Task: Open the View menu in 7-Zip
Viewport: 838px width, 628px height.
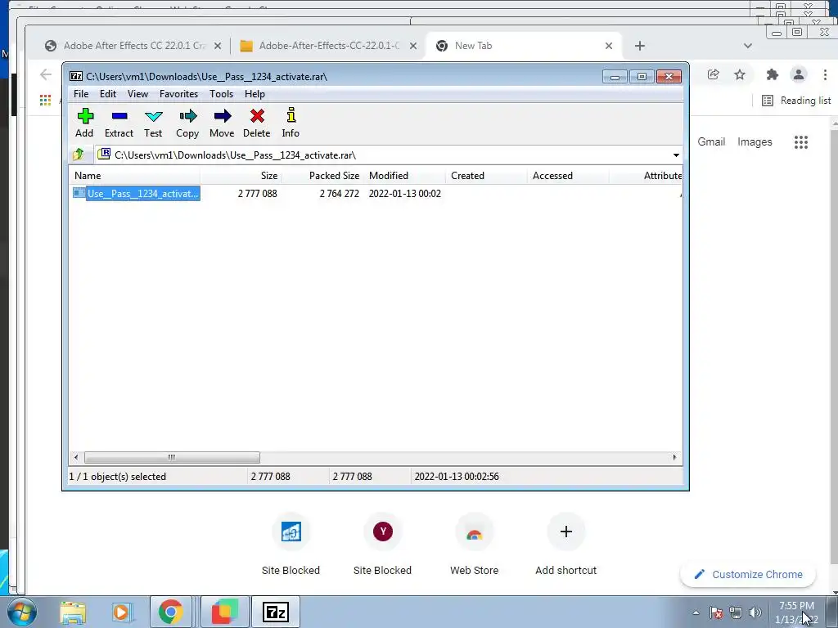Action: 137,94
